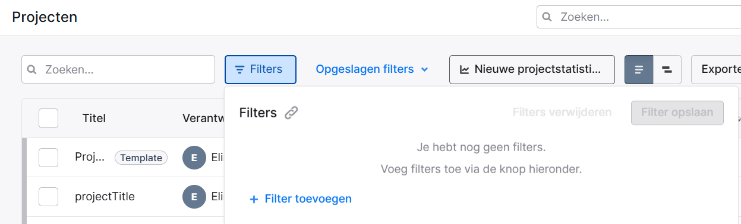Check the Template project row checkbox
Screen dimensions: 741x224
(x=48, y=158)
